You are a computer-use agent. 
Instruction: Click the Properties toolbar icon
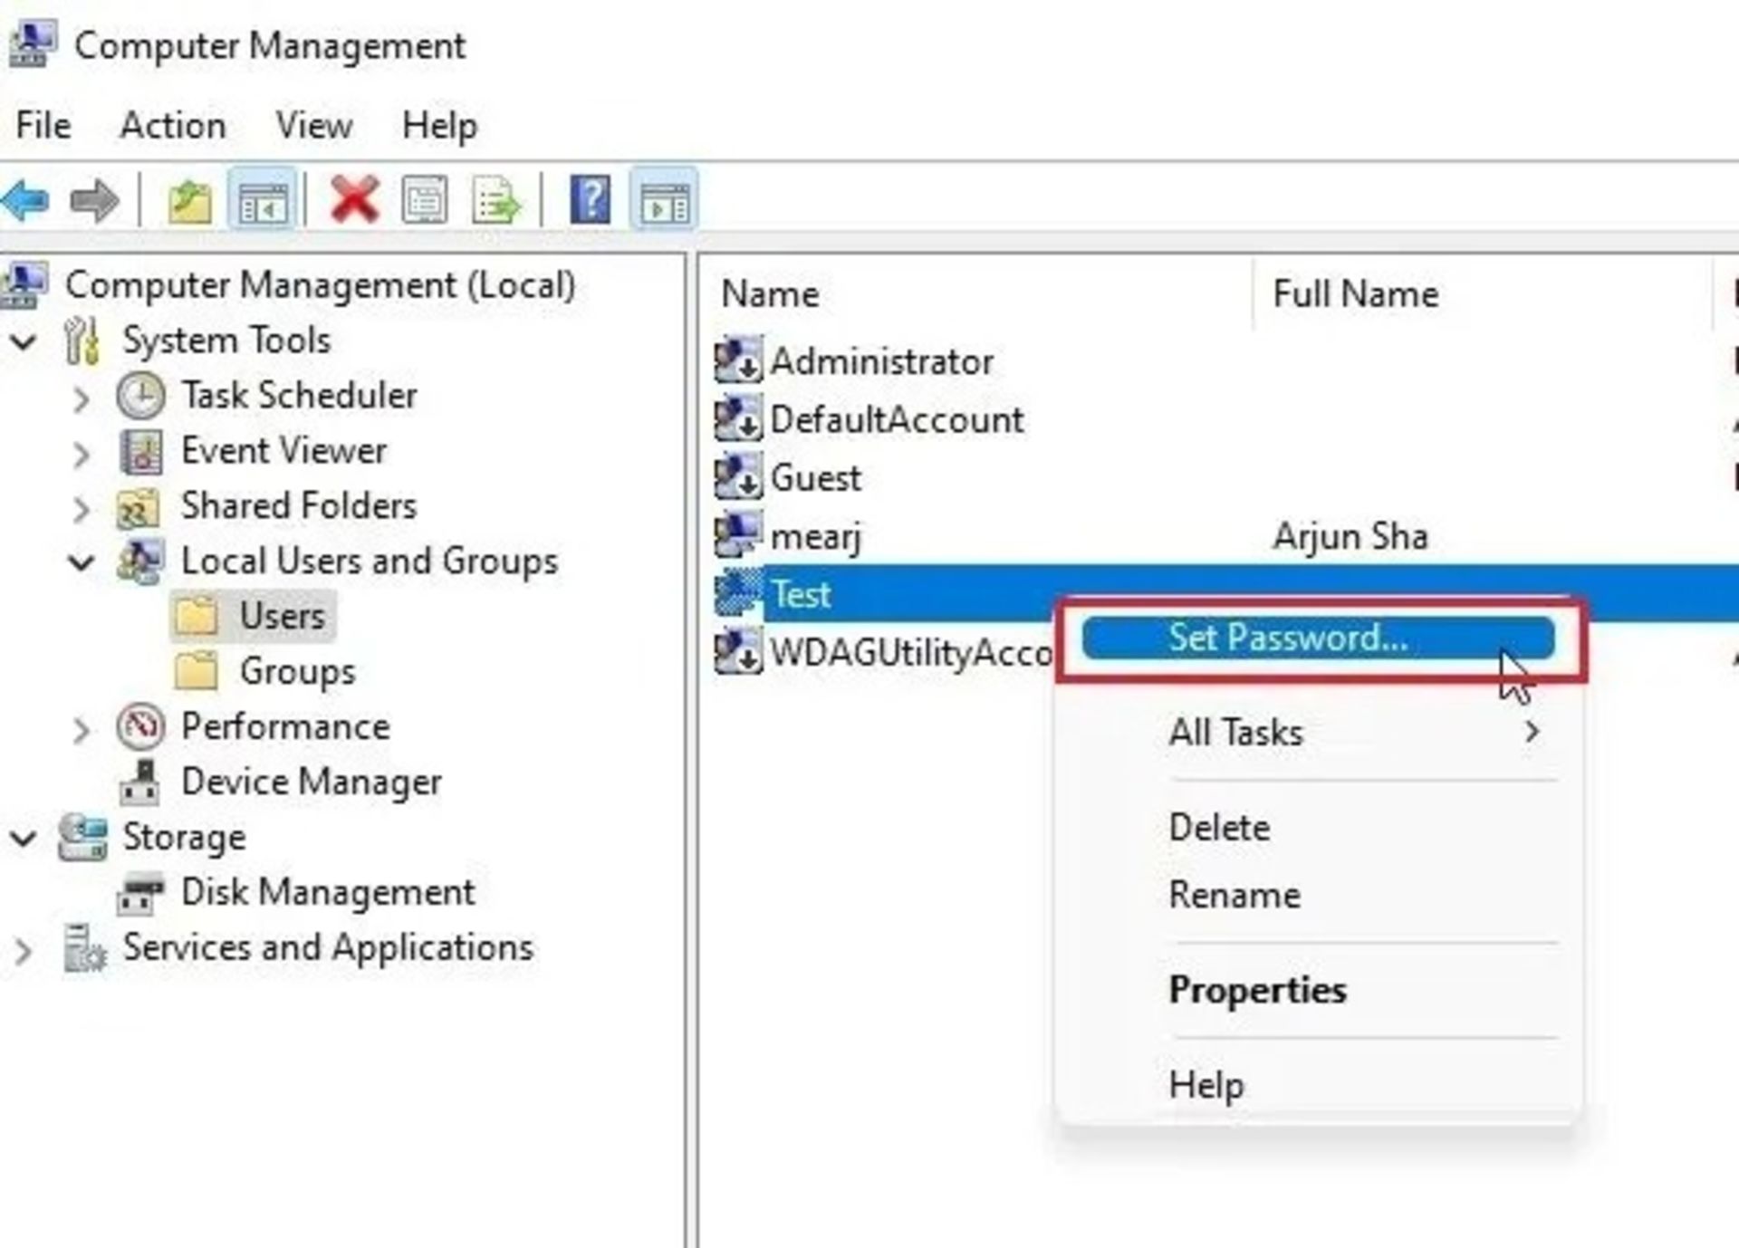click(425, 200)
